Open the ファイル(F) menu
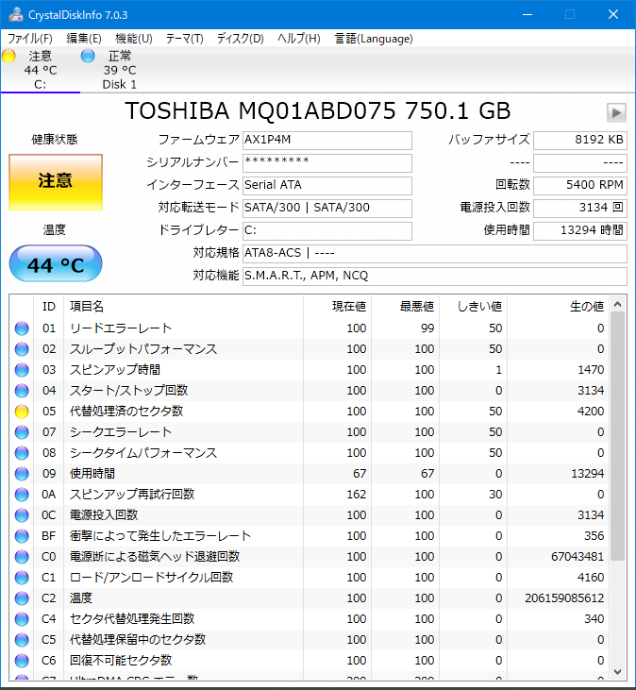 point(30,39)
